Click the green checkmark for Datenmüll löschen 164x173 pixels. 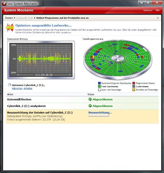[90, 99]
